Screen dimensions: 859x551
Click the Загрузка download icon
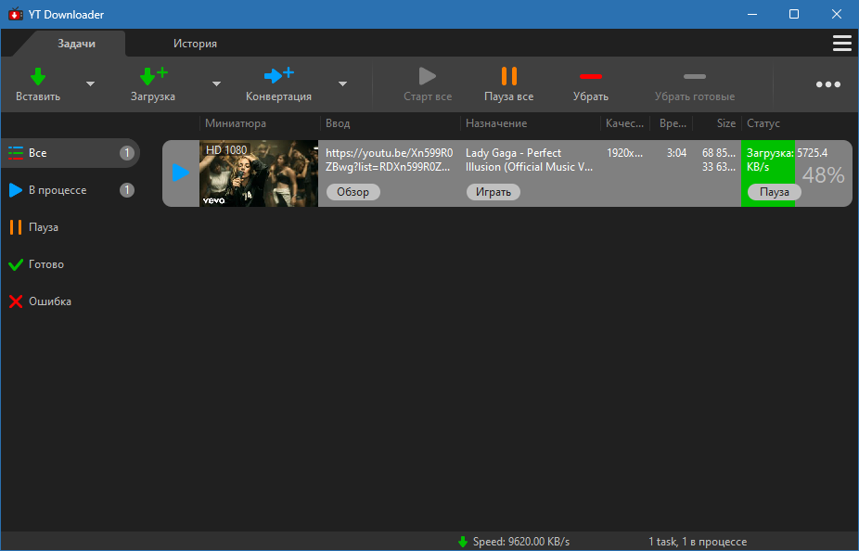coord(153,76)
